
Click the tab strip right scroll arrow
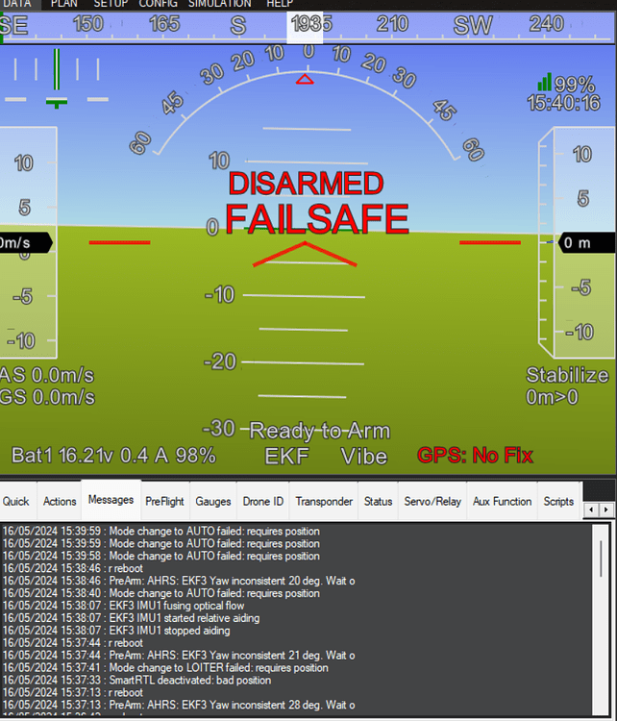[x=606, y=510]
